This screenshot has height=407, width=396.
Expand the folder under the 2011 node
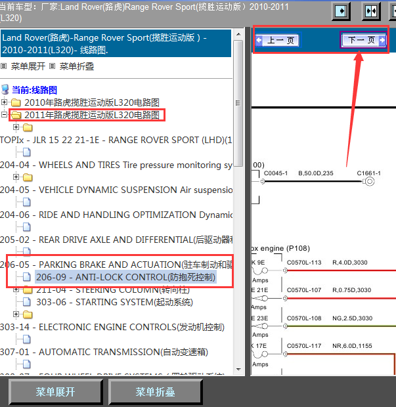point(16,127)
